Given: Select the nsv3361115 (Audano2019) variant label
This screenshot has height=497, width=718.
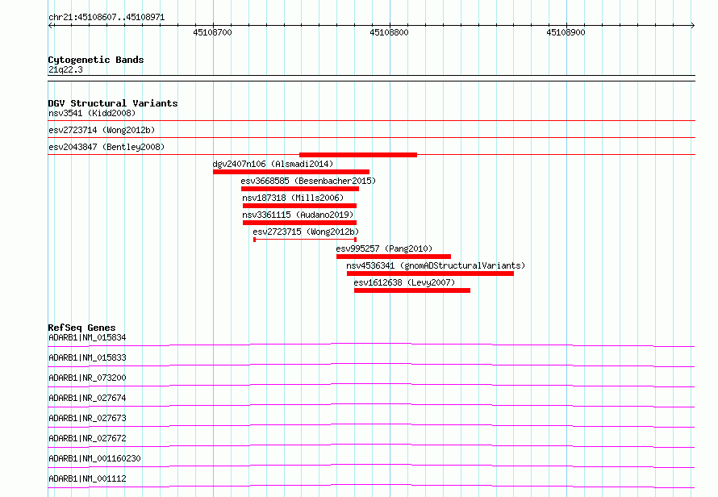Looking at the screenshot, I should tap(298, 215).
